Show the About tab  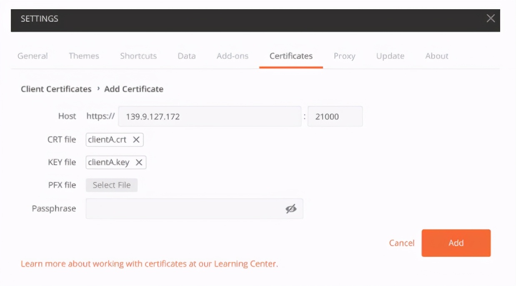pos(437,56)
